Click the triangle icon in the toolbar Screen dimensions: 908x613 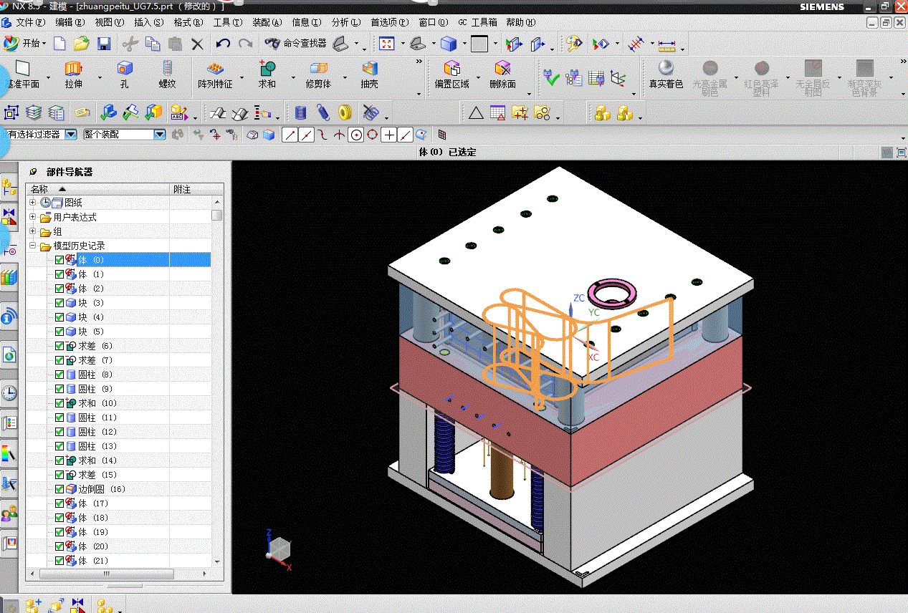(x=476, y=112)
